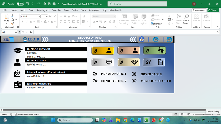Click Increase Font Size icon
Viewport: 221px width, 124px height.
tap(50, 17)
